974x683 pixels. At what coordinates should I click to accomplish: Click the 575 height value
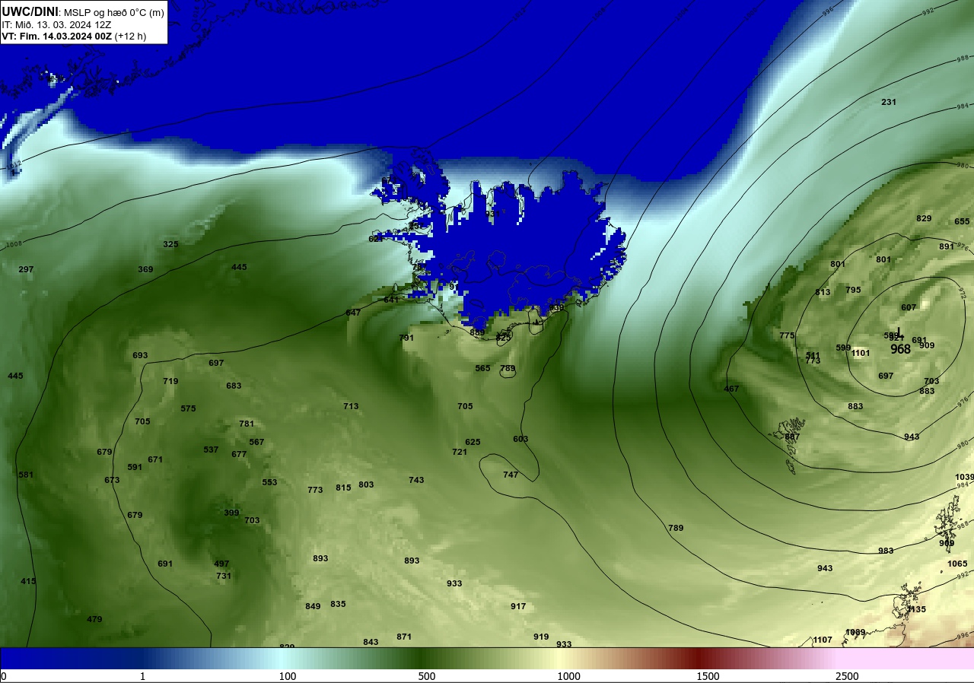[x=189, y=408]
